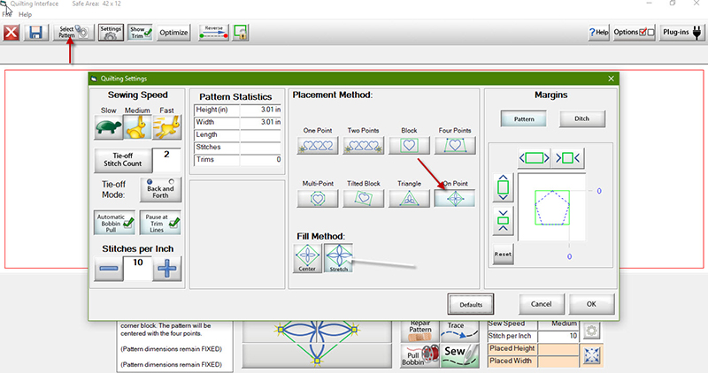The width and height of the screenshot is (708, 373).
Task: Click the green padlock icon
Action: [241, 33]
